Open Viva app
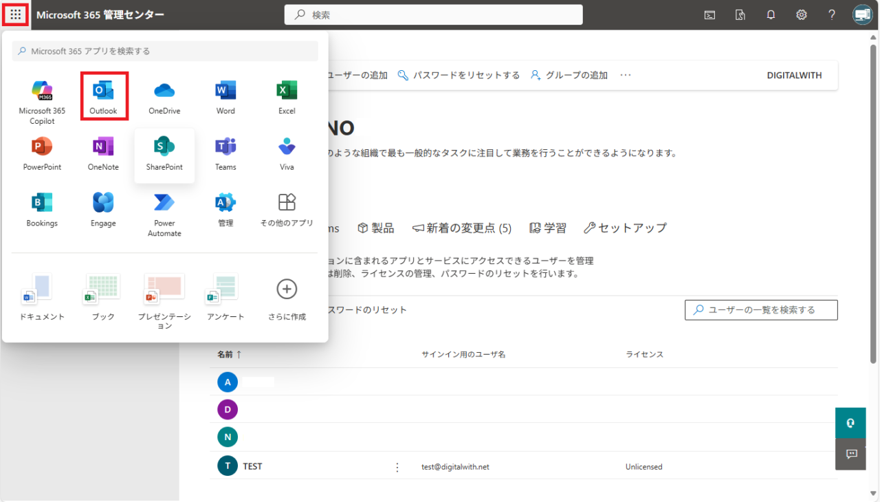The image size is (880, 502). 287,153
